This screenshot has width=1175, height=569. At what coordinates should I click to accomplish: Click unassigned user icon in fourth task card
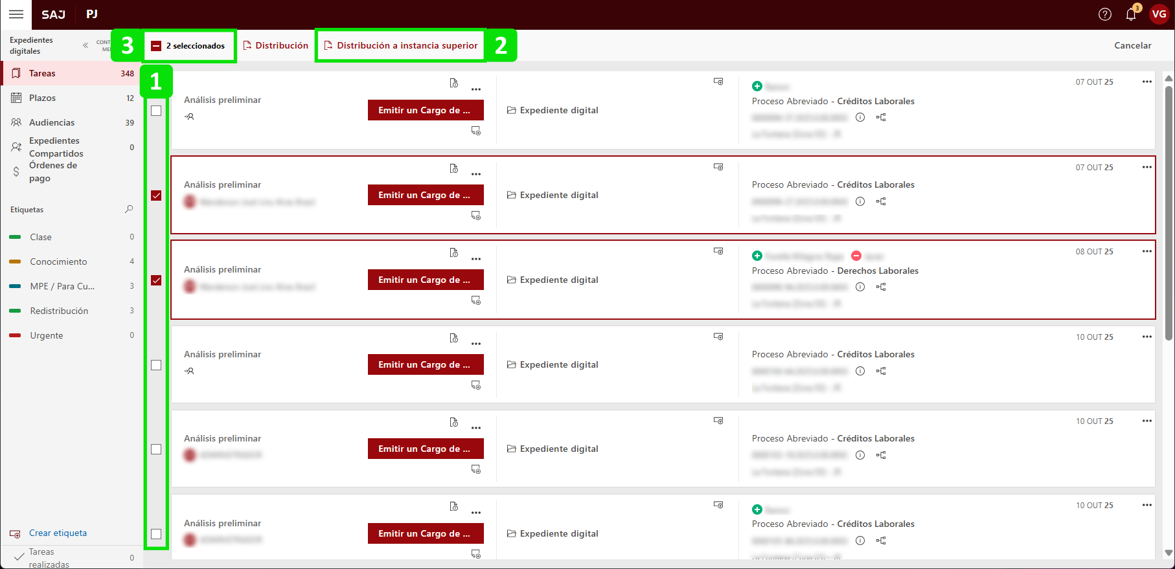189,371
